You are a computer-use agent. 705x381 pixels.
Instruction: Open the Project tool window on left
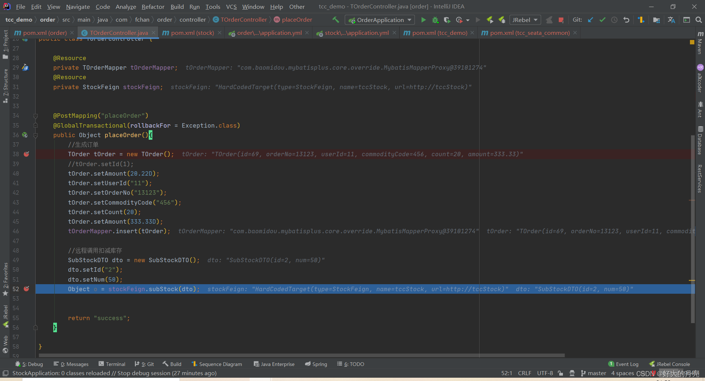tap(6, 44)
